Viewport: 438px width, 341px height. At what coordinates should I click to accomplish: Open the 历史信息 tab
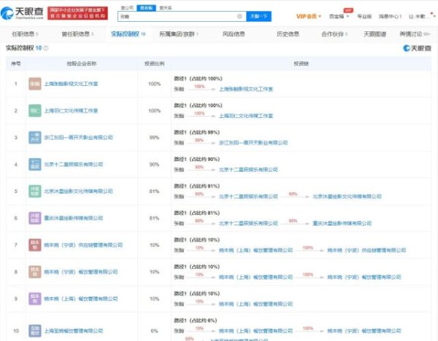coord(288,34)
